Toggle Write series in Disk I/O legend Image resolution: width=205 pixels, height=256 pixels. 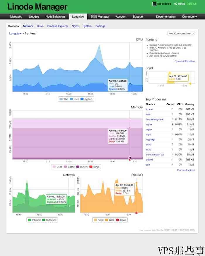click(x=110, y=220)
